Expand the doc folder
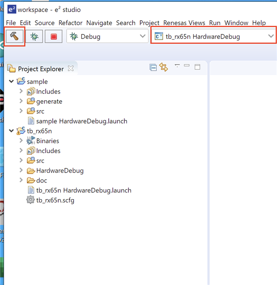277x285 pixels. (x=21, y=180)
